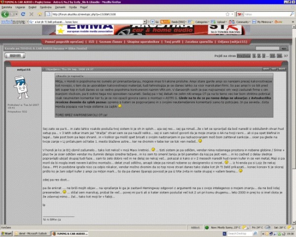Open the Orodja menu
This screenshot has width=296, height=237.
[x=73, y=7]
